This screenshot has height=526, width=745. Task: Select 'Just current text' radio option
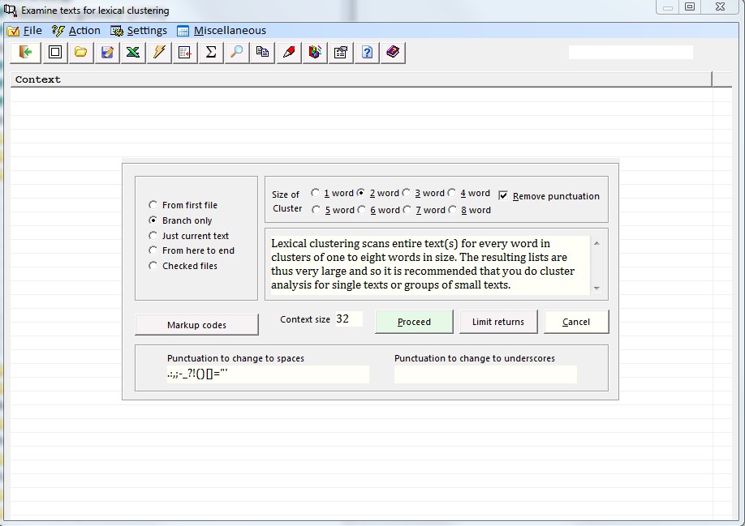[153, 236]
